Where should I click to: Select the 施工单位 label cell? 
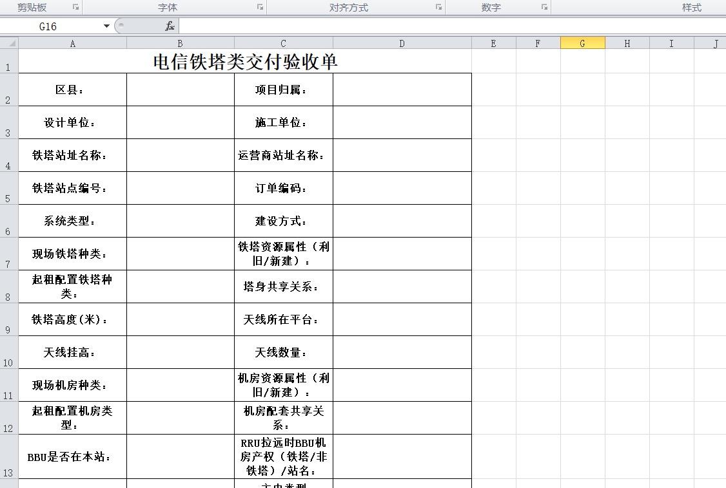pyautogui.click(x=283, y=122)
